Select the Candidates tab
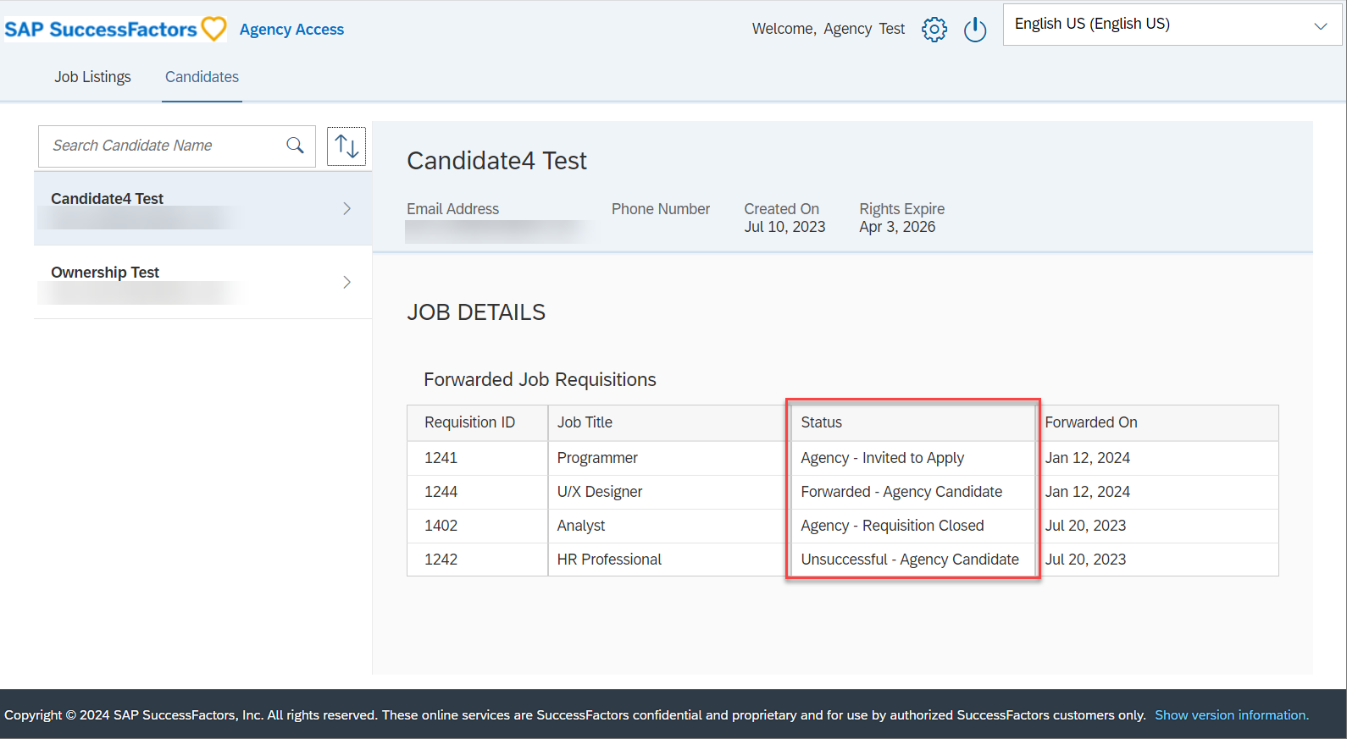 point(202,77)
